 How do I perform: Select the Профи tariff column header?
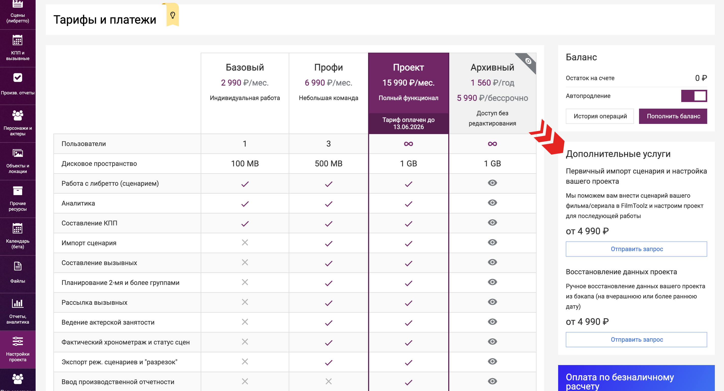pyautogui.click(x=328, y=67)
